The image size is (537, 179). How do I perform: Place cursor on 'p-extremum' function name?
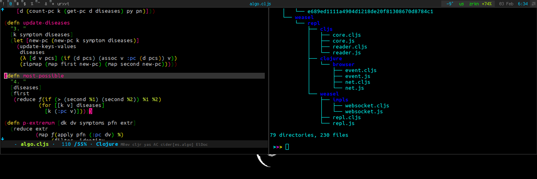pyautogui.click(x=39, y=123)
